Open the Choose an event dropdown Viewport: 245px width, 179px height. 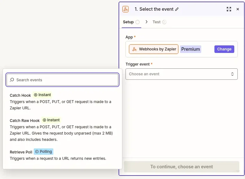tap(182, 74)
